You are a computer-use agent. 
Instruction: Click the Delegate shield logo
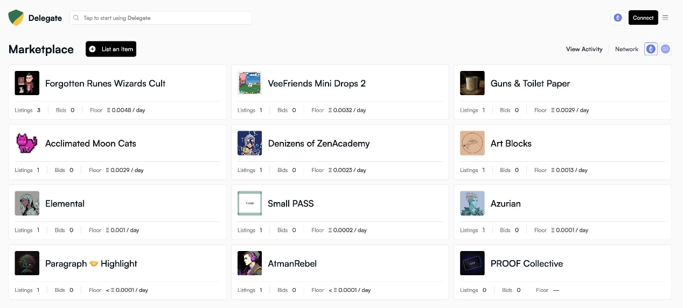point(16,18)
